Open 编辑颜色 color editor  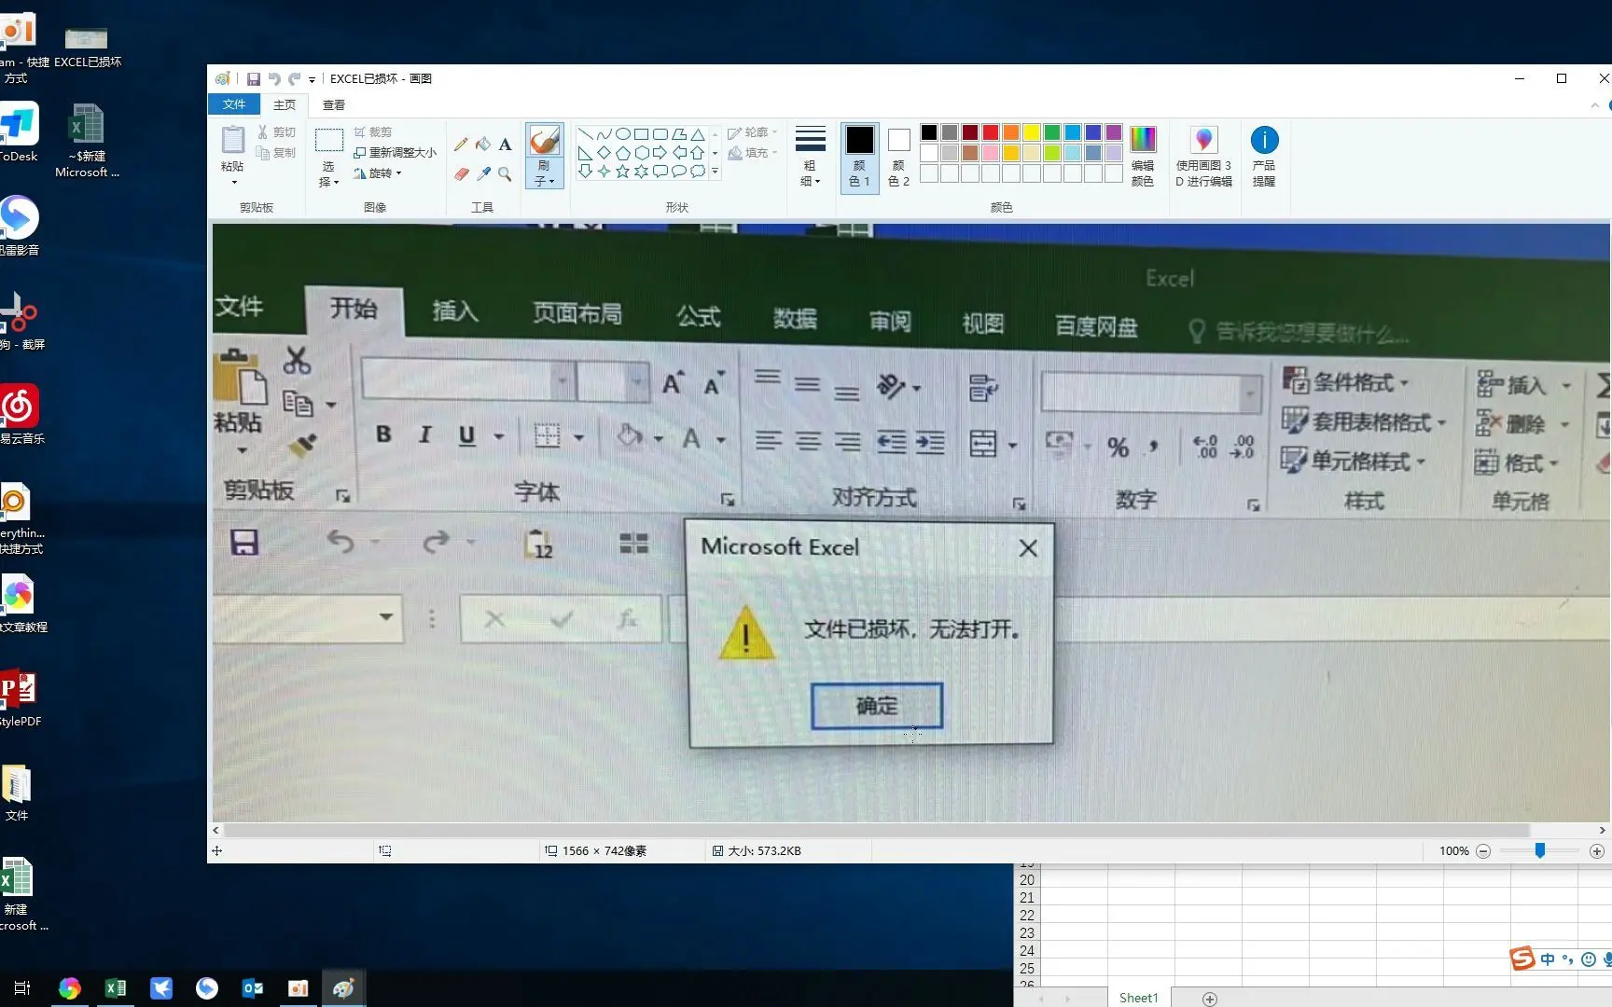(x=1143, y=156)
